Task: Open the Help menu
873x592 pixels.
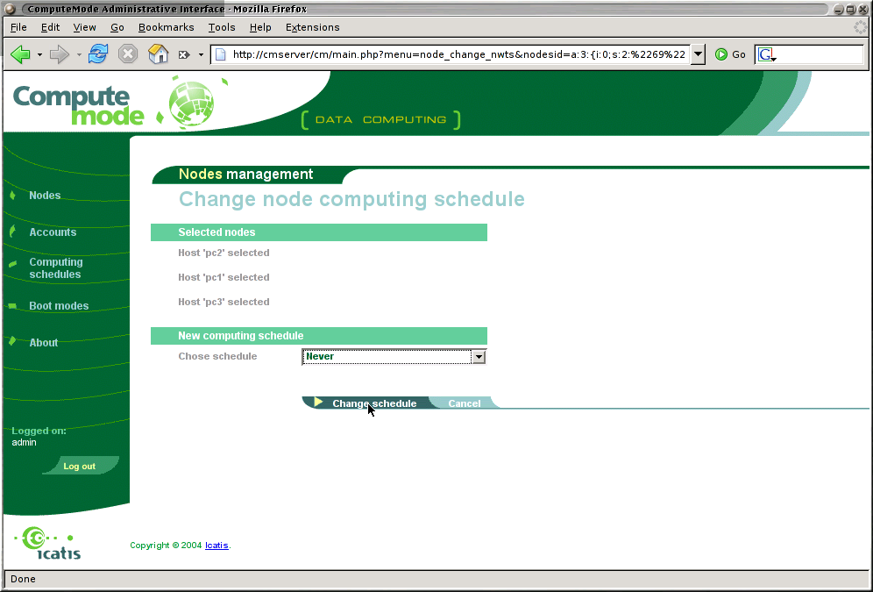Action: (260, 27)
